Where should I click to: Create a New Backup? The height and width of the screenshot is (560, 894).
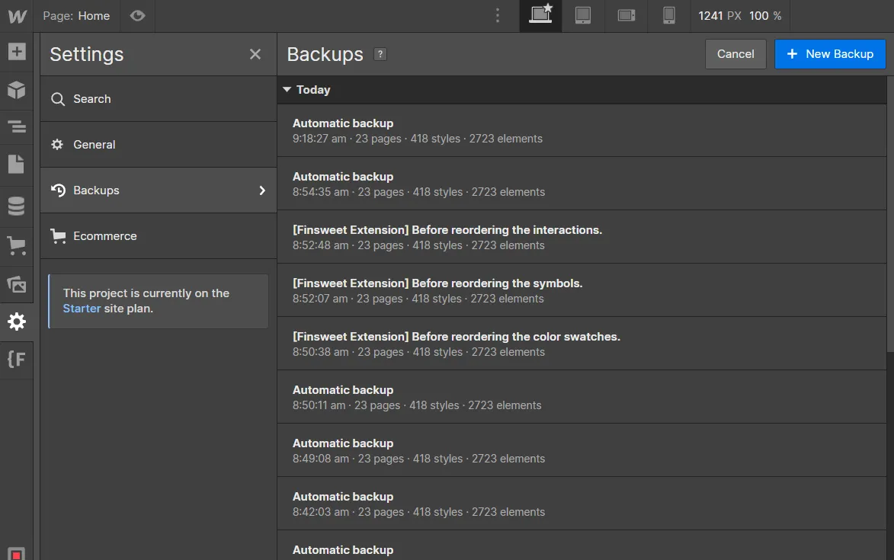(830, 54)
